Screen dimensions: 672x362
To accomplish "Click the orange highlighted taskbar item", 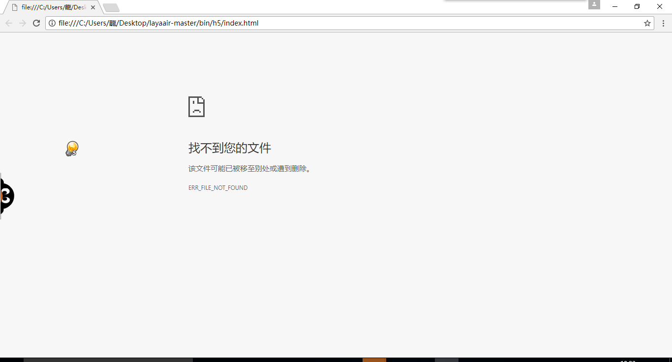I will click(x=374, y=360).
